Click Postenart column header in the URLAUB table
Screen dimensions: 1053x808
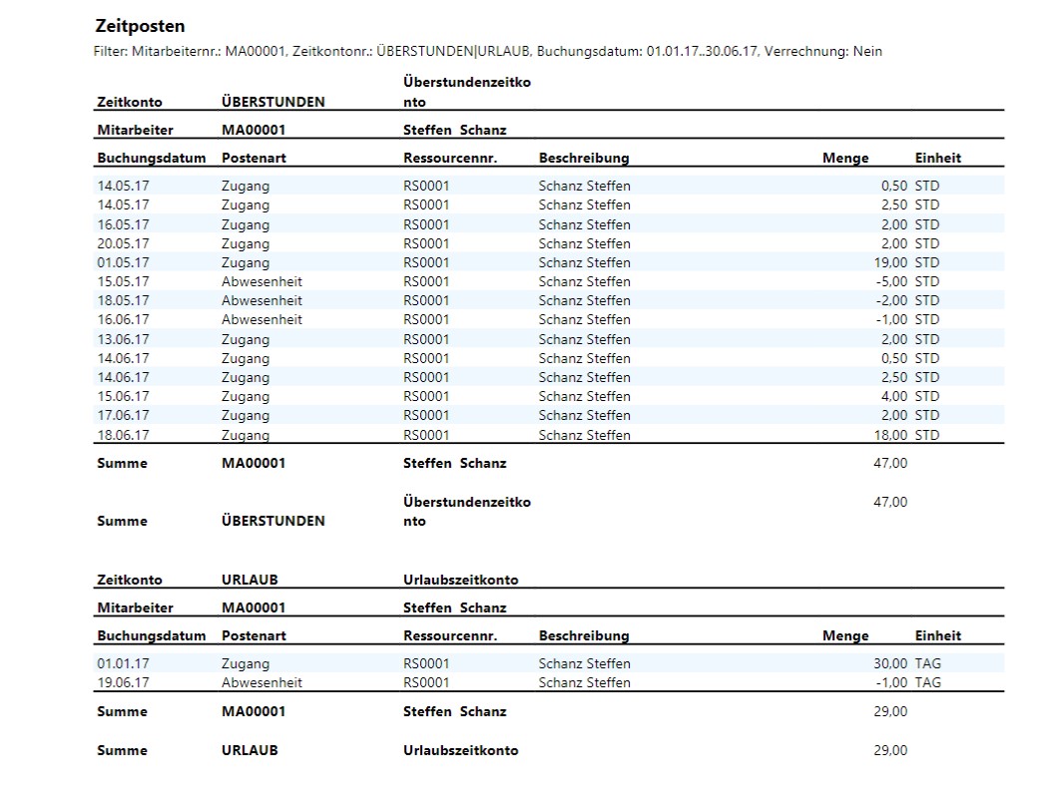tap(254, 635)
